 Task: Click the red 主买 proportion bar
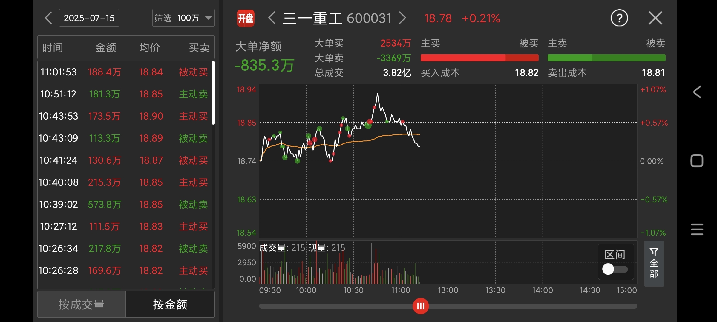(x=479, y=58)
